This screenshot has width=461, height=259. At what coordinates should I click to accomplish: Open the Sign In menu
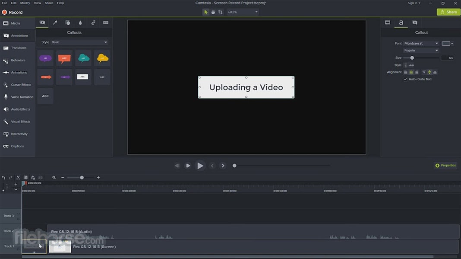pyautogui.click(x=414, y=3)
